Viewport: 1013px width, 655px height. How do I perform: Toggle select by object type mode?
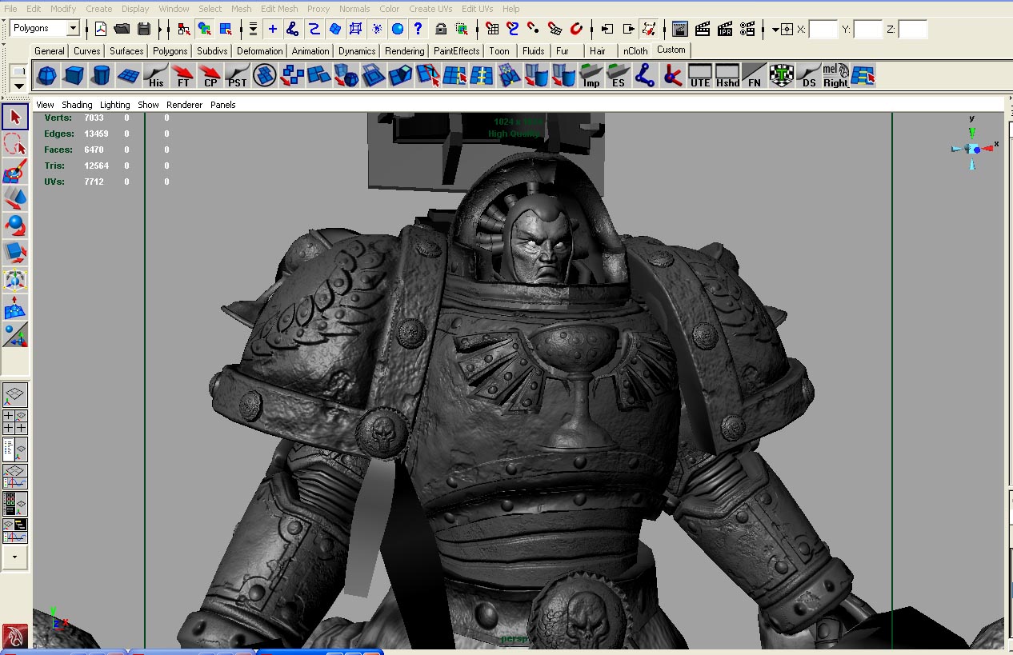205,29
